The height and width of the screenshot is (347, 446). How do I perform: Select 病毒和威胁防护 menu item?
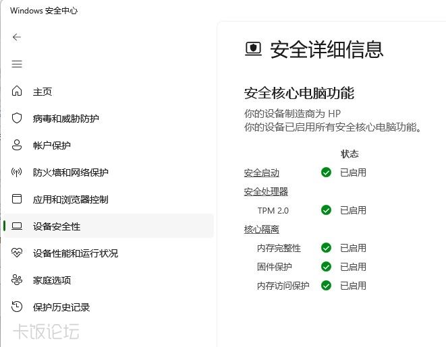point(65,119)
